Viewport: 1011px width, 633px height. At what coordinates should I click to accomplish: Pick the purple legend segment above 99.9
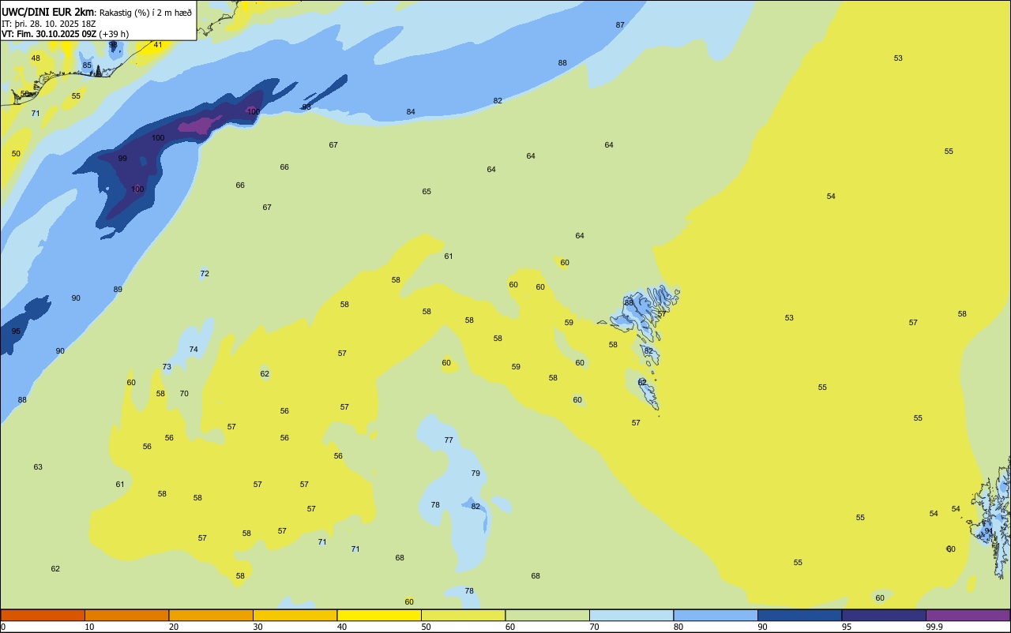(968, 615)
